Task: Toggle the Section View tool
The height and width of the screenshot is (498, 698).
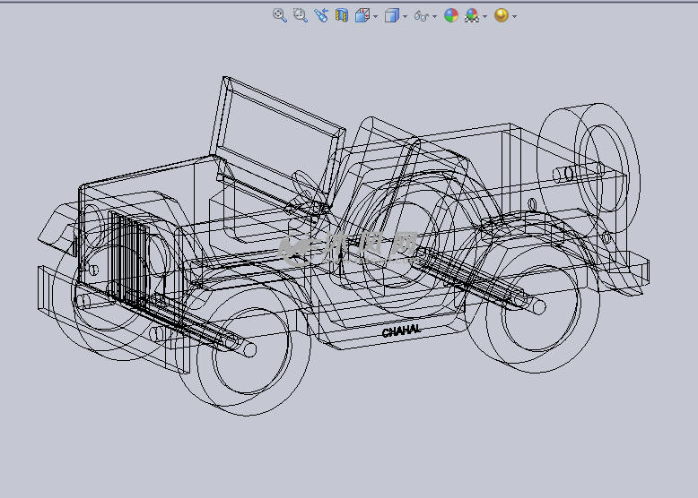Action: [x=341, y=15]
